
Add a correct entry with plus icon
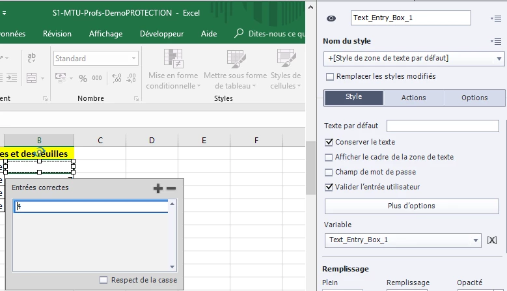pos(158,188)
